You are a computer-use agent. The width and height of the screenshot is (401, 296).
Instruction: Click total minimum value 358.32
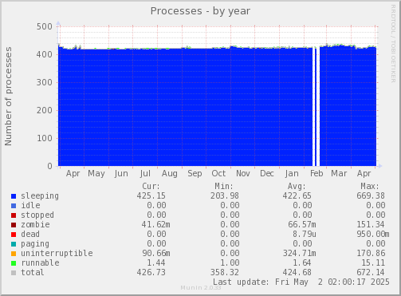click(225, 272)
